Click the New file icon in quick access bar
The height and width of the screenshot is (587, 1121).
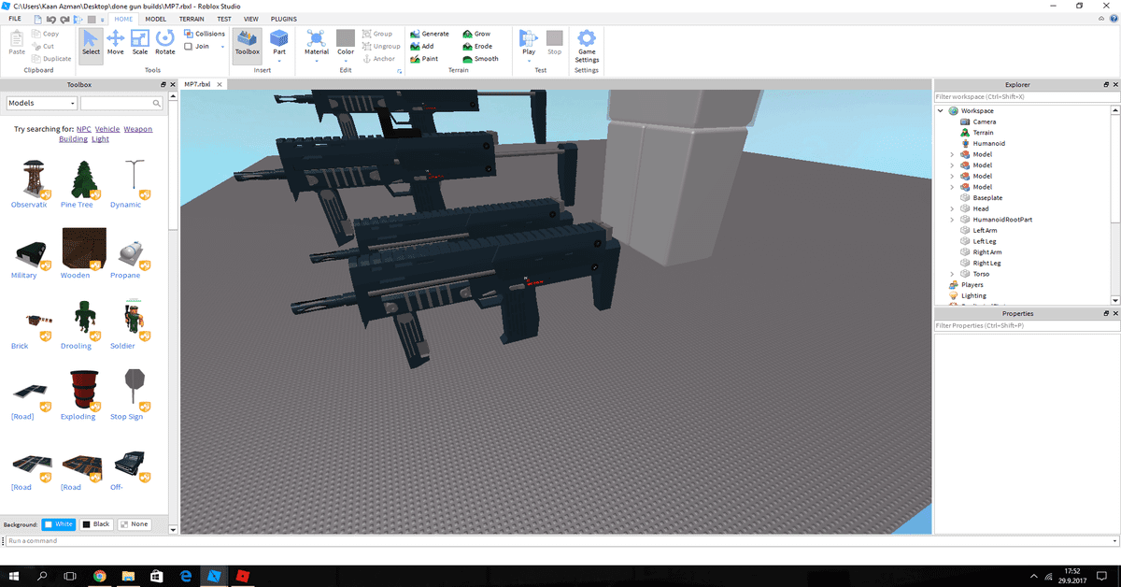38,19
